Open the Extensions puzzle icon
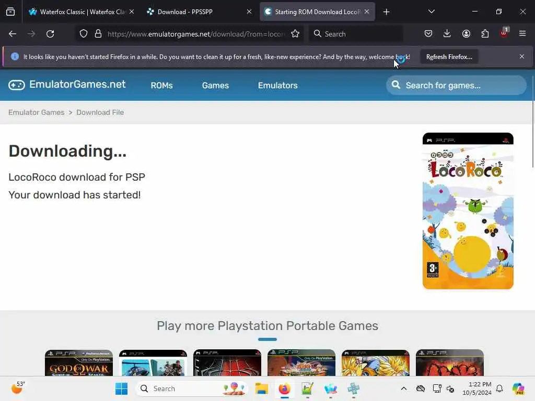The image size is (535, 401). coord(485,33)
